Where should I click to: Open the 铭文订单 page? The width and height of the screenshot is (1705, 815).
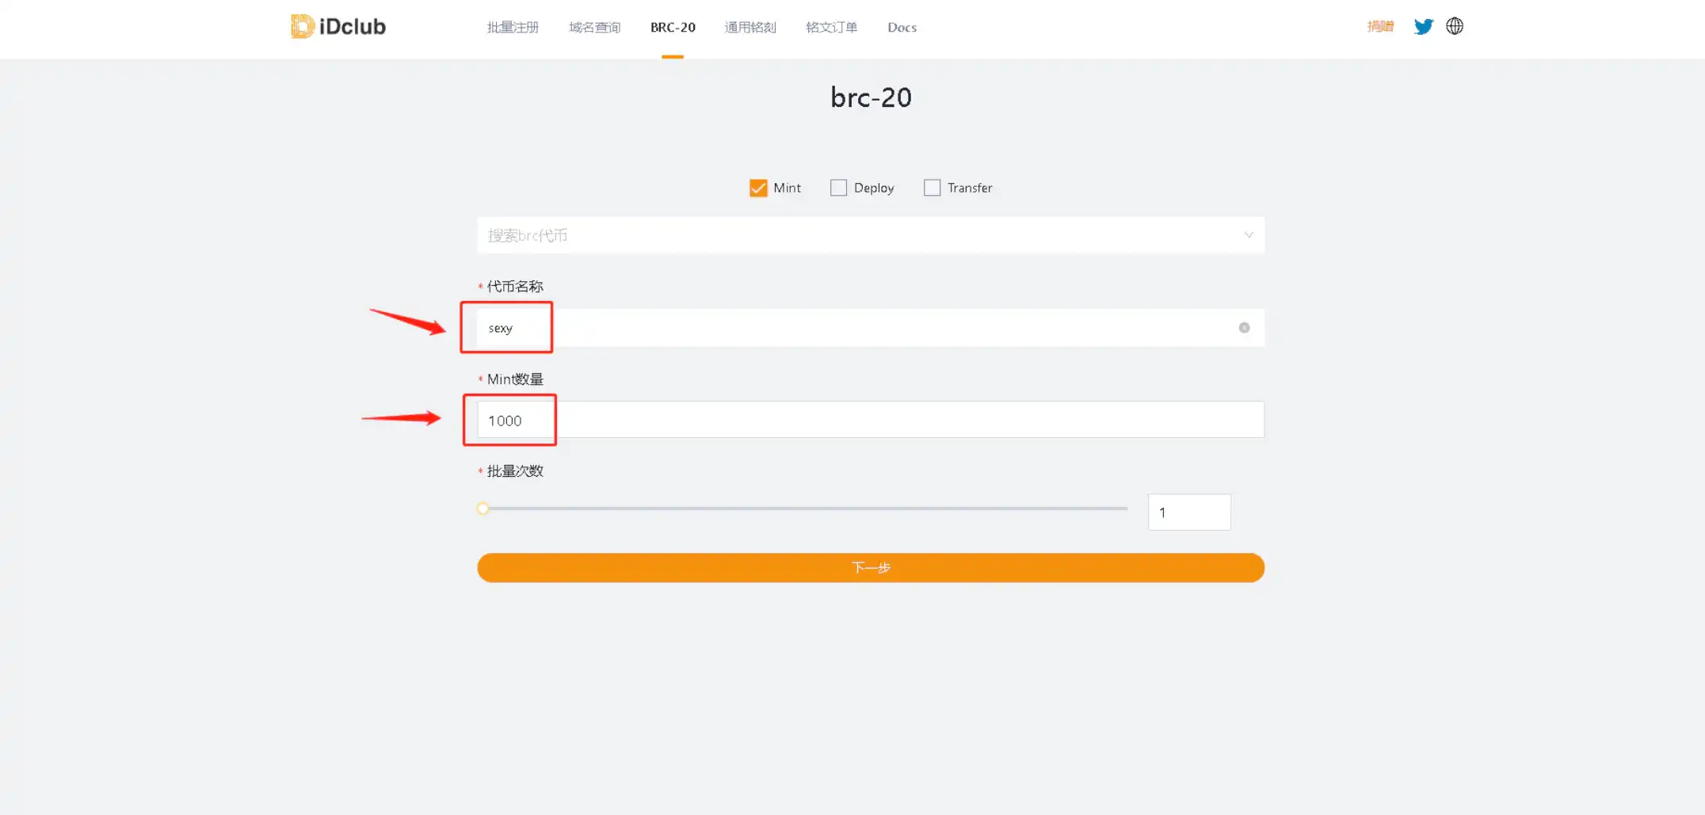(830, 27)
